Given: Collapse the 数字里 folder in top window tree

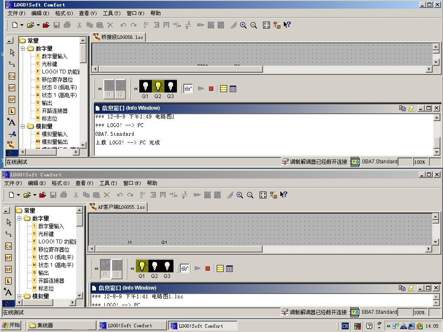Looking at the screenshot, I should 22,48.
